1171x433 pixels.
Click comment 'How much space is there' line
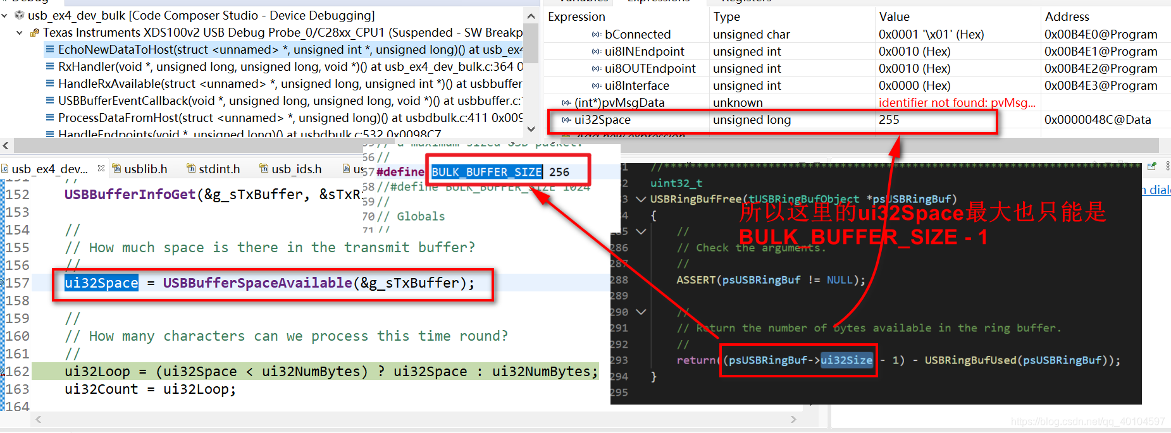270,247
